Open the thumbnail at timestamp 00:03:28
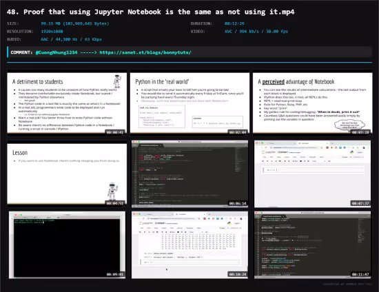Screen dimensions: 379x292 (x=313, y=103)
